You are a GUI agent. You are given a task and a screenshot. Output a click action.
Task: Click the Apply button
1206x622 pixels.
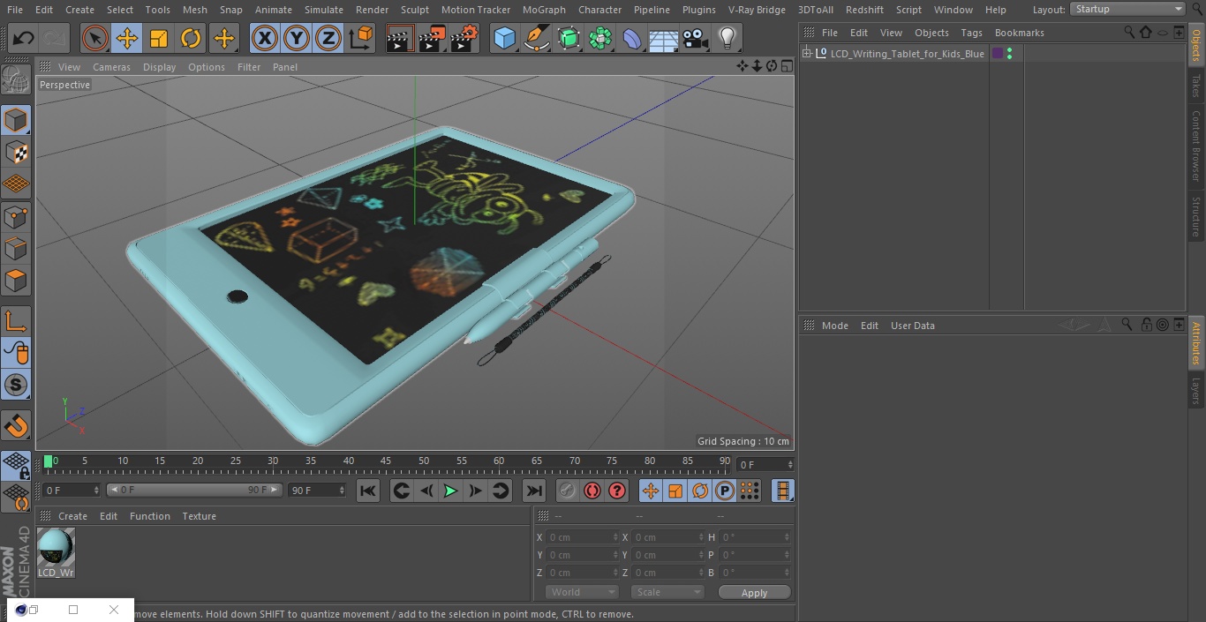754,592
